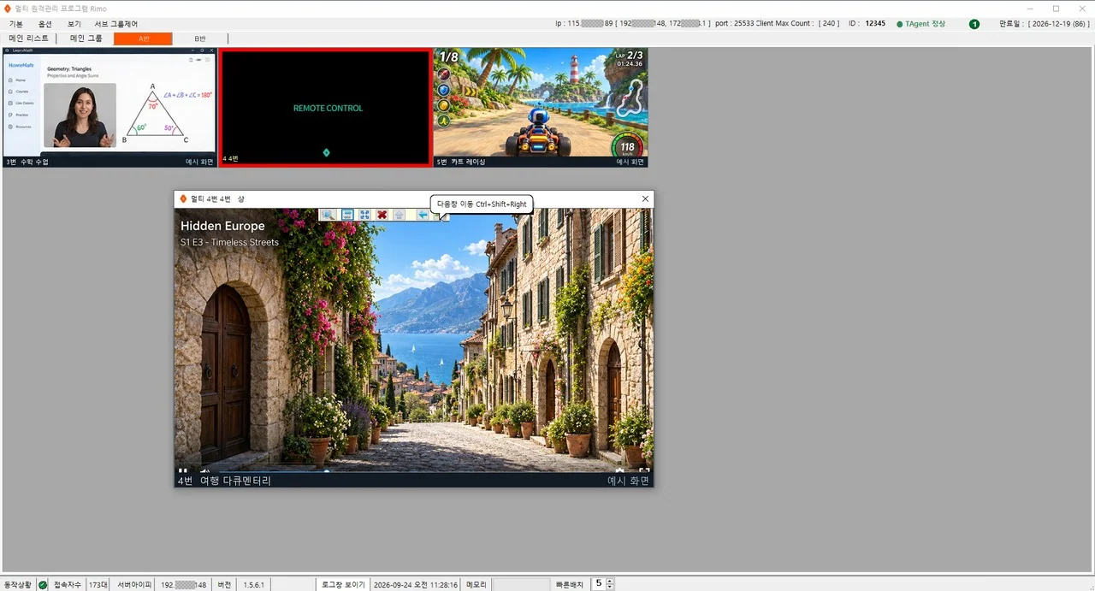The height and width of the screenshot is (591, 1095).
Task: Select the B반 tab
Action: click(x=200, y=38)
